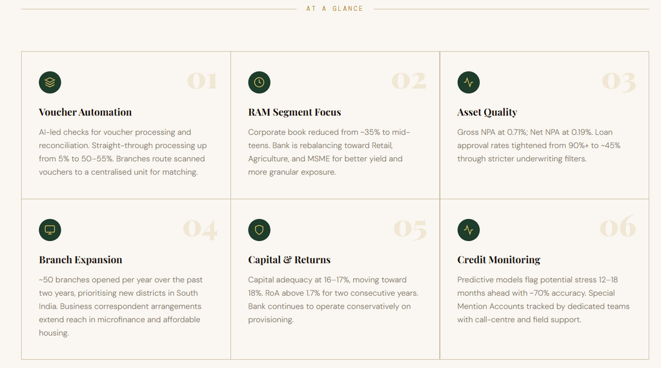Click the AT A GLANCE section label
Screen dimensions: 661x368
(x=334, y=9)
